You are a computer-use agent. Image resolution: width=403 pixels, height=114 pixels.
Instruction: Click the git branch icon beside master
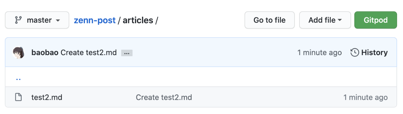[18, 20]
